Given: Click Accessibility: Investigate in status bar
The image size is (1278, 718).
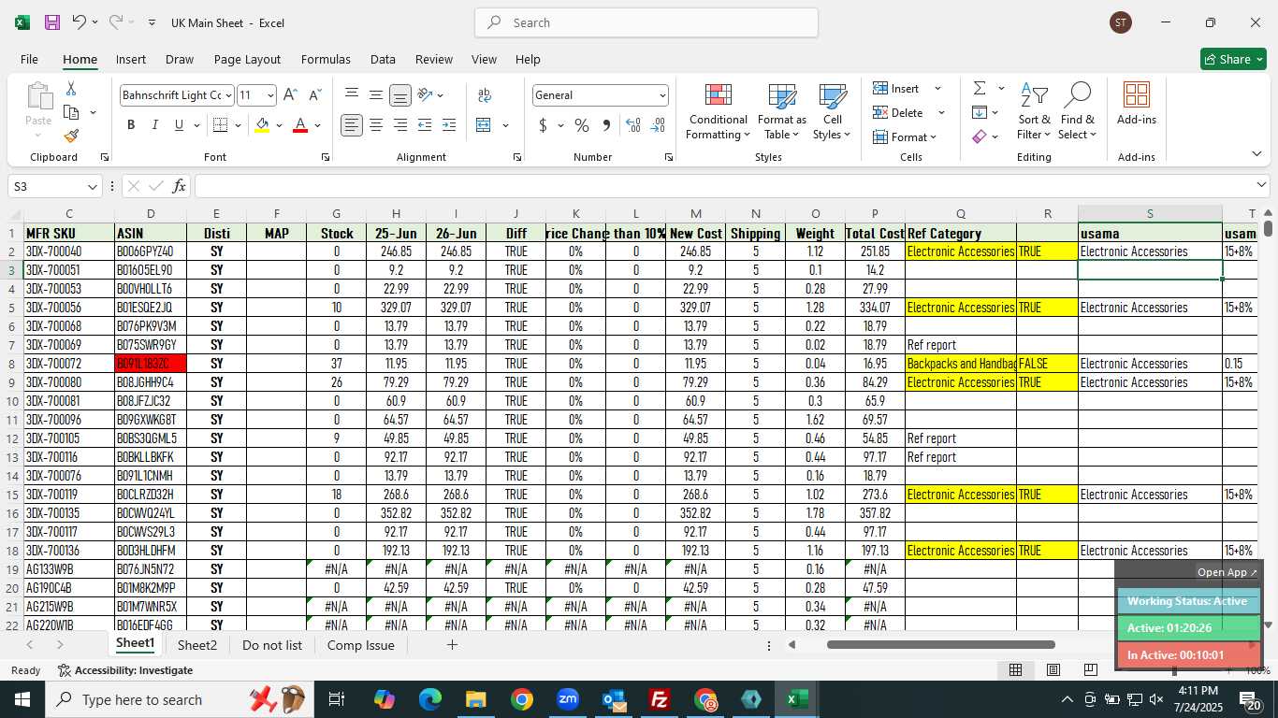Looking at the screenshot, I should (x=125, y=670).
